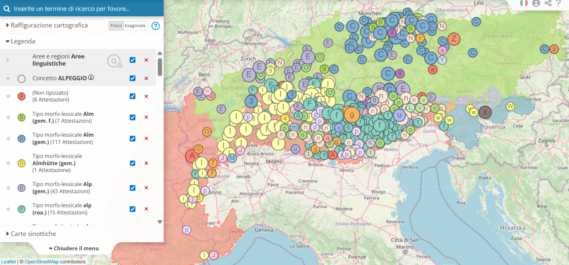Click the quantify icon for Aree linguistiche
Viewport: 569px width, 265px height.
(114, 61)
